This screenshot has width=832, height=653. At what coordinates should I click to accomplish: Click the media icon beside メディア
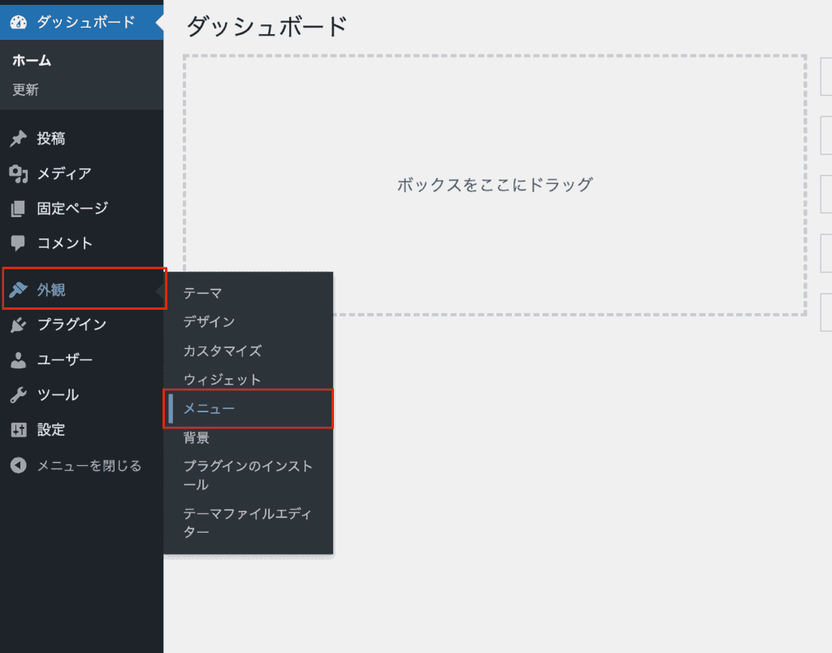tap(19, 173)
